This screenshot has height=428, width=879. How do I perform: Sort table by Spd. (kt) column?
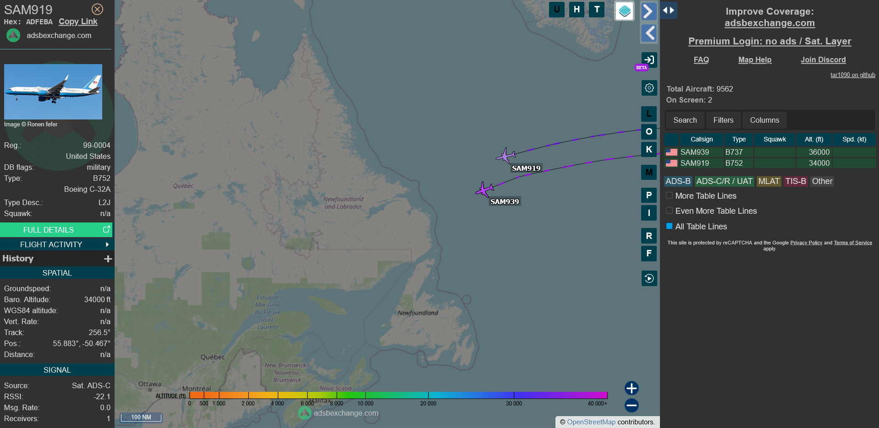pyautogui.click(x=854, y=139)
